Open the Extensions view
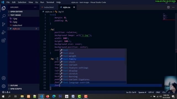Image resolution: width=177 pixels, height=99 pixels. tap(4, 40)
